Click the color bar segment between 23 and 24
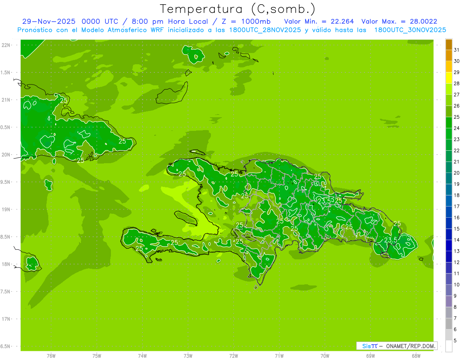This screenshot has width=467, height=361. point(449,134)
